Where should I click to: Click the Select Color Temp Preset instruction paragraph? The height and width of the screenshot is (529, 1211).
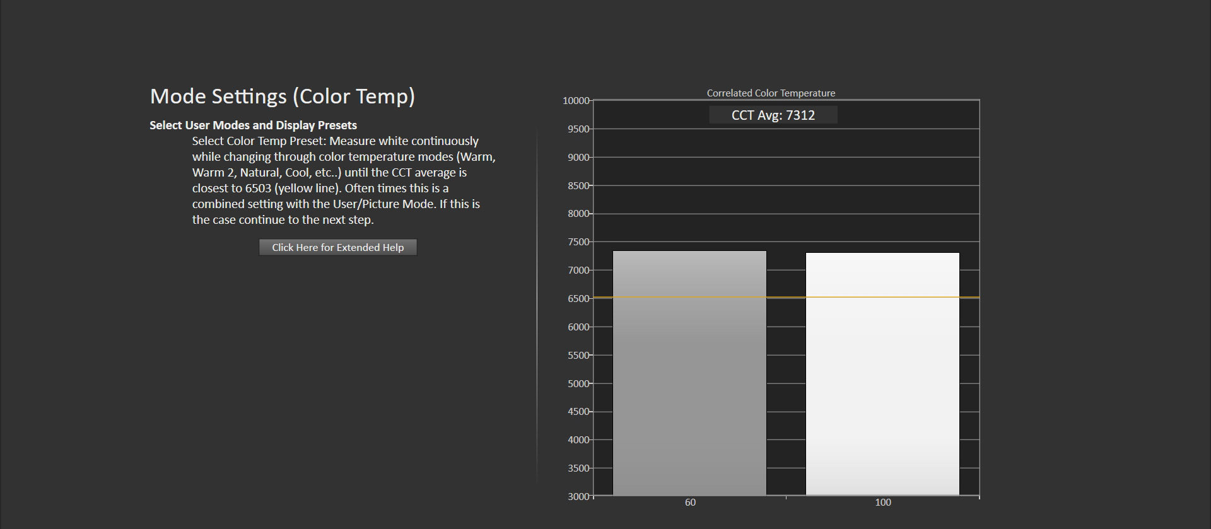(x=343, y=180)
